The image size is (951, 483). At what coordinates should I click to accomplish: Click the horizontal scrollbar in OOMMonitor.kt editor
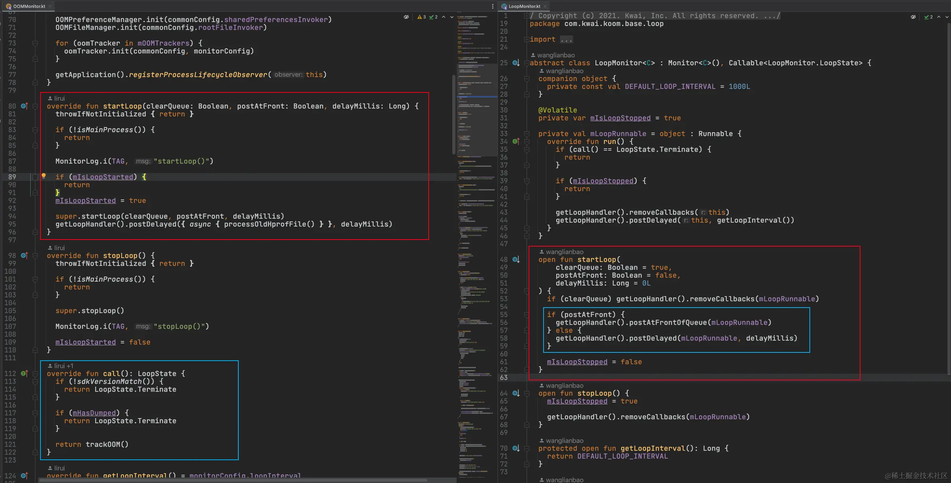pyautogui.click(x=234, y=480)
